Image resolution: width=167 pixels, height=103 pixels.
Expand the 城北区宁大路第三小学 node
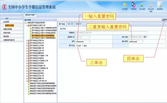point(27,61)
